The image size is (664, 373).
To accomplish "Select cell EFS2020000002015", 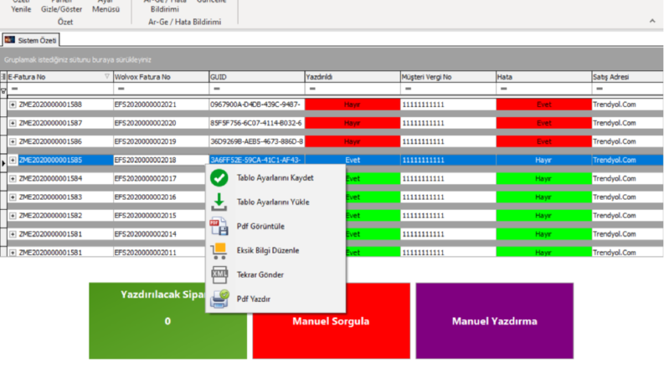I will pyautogui.click(x=161, y=216).
